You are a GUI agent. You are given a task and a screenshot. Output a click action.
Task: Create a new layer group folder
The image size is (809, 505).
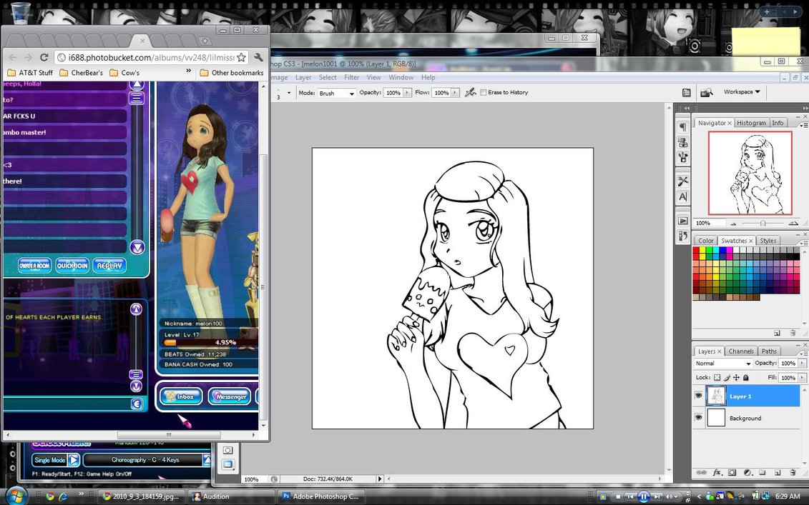coord(763,473)
